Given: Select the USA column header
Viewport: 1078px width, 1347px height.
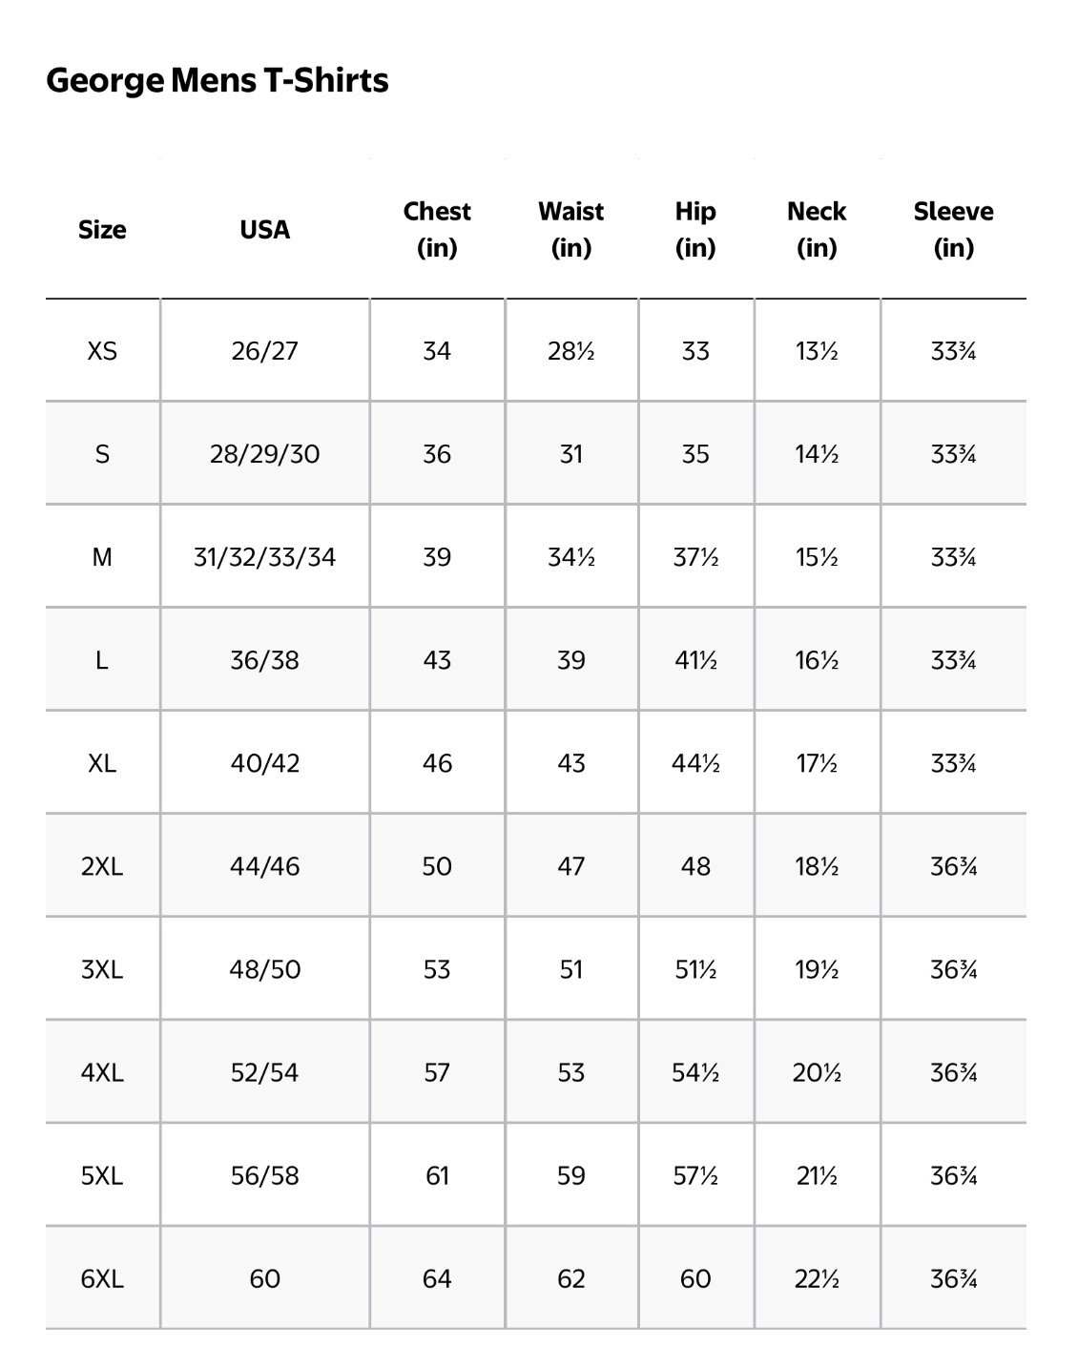Looking at the screenshot, I should (x=265, y=230).
